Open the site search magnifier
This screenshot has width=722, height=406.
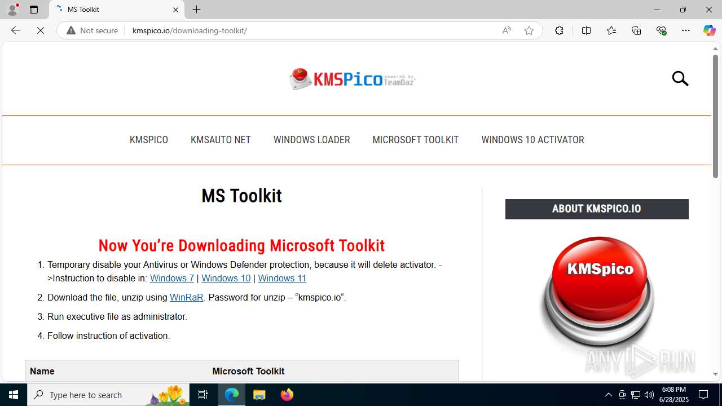(680, 78)
